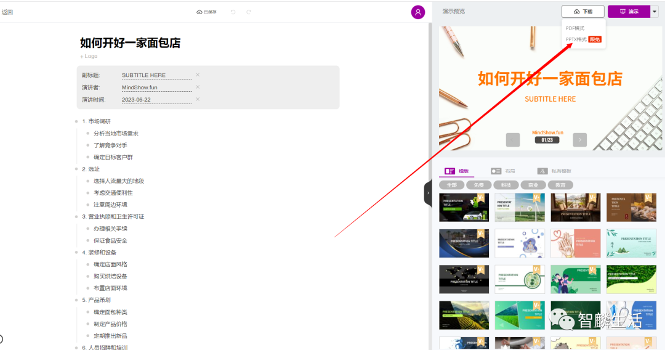Viewport: 665px width, 350px height.
Task: Open the purple user avatar icon
Action: click(418, 12)
